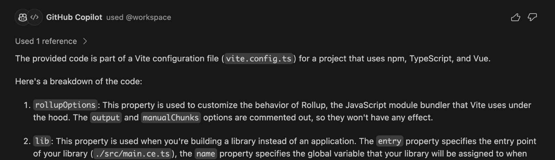Expand the Used 1 reference section
555x160 pixels.
(x=51, y=41)
